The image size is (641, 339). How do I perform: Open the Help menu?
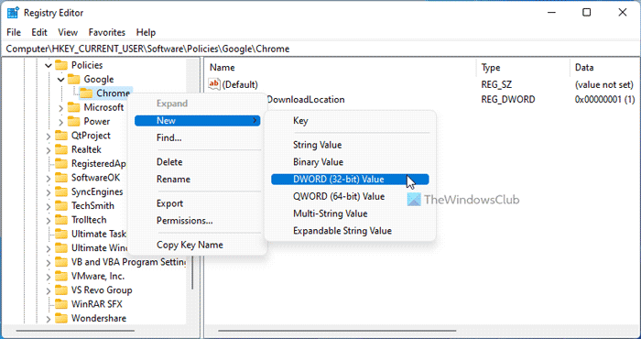point(146,32)
